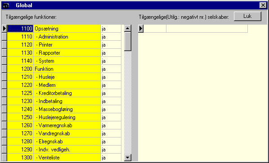Click the number cell 1300
Image resolution: width=269 pixels, height=163 pixels.
[x=20, y=157]
